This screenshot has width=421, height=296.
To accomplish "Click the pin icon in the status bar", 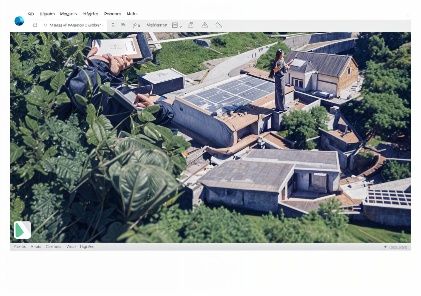I will click(385, 247).
